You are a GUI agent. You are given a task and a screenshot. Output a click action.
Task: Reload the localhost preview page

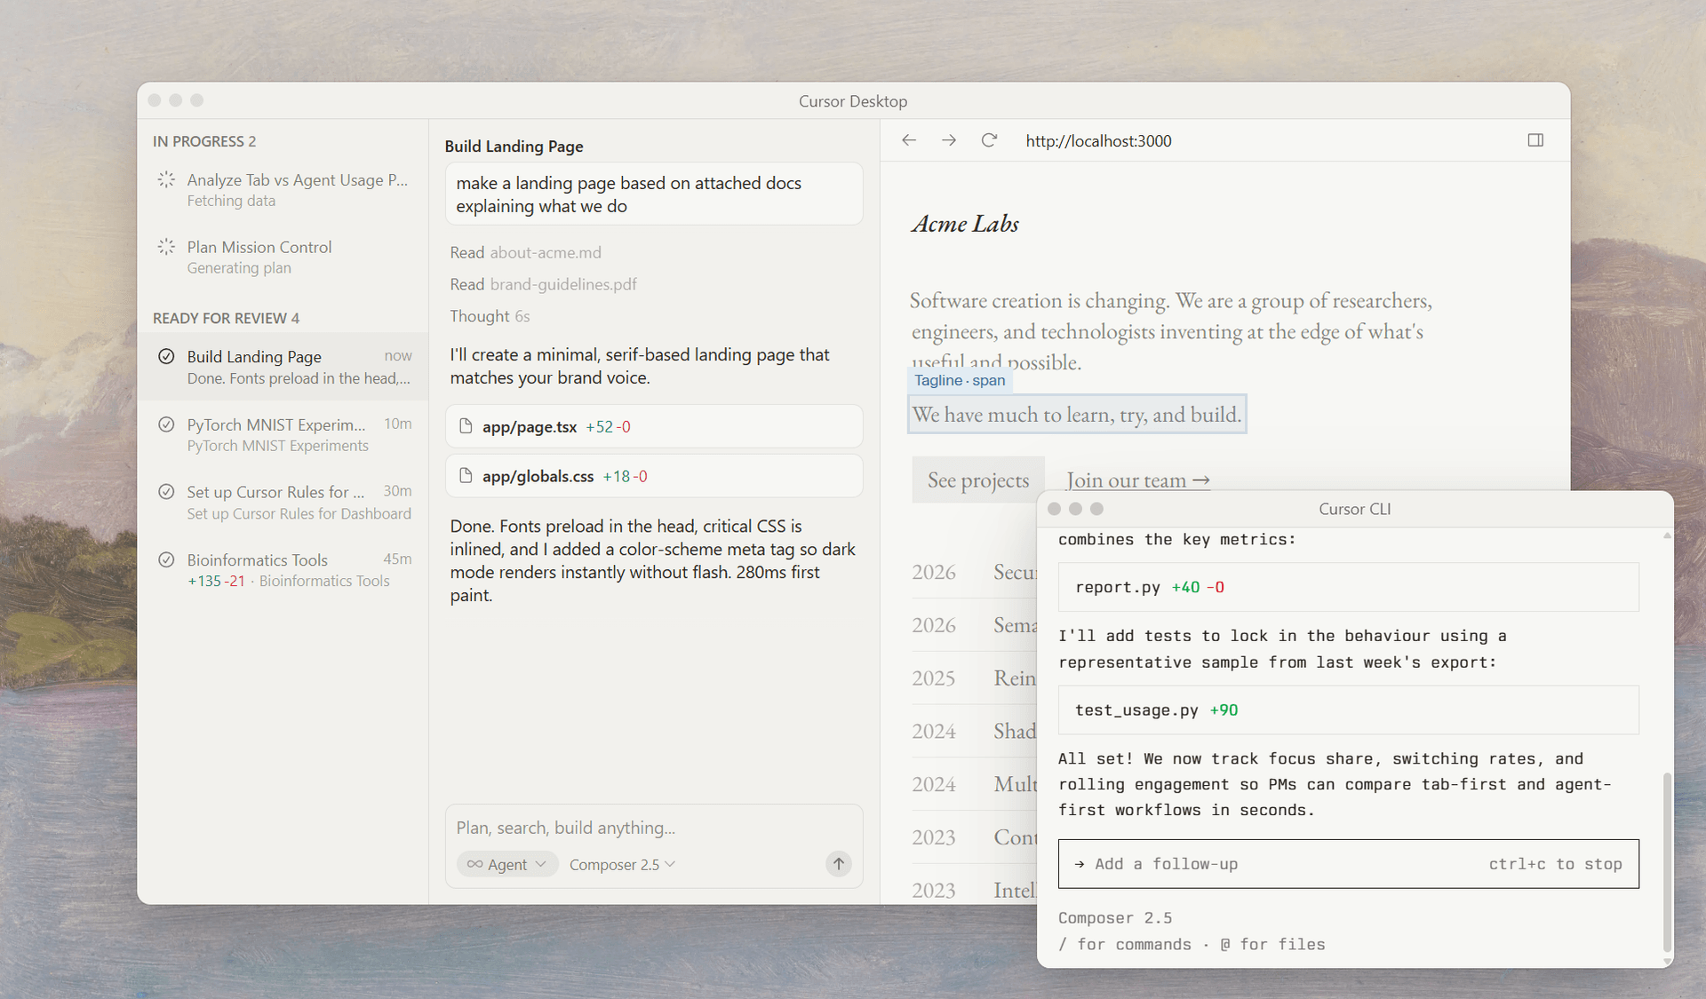[989, 140]
